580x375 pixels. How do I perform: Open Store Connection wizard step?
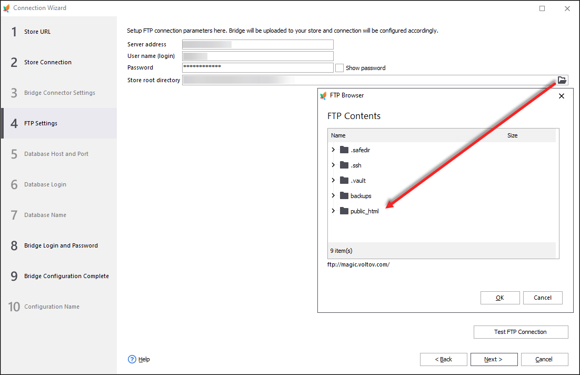pyautogui.click(x=47, y=62)
